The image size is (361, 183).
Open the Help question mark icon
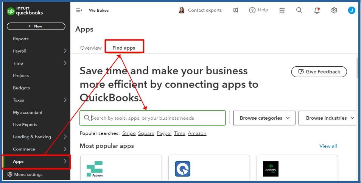[252, 10]
